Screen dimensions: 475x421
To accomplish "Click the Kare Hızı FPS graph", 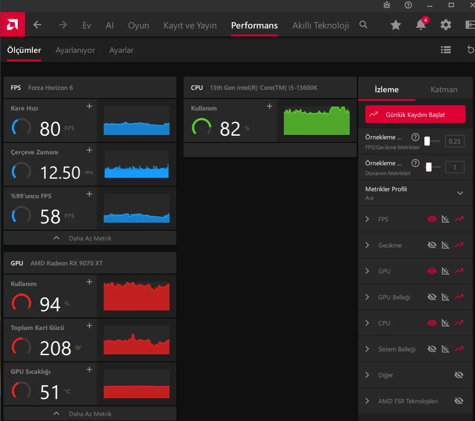I will [136, 120].
